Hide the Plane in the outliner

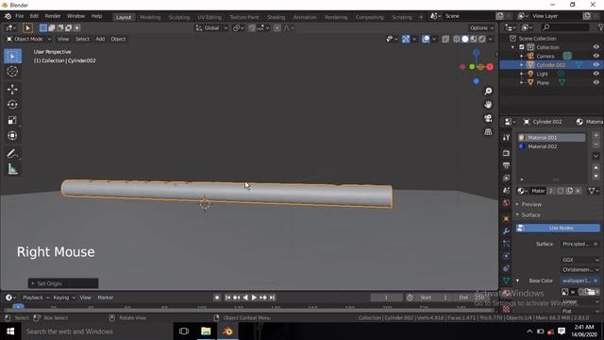click(596, 82)
